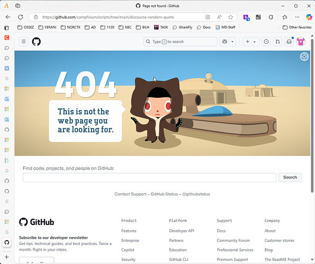315x264 pixels.
Task: Open a new tab with the plus icon
Action: (x=7, y=257)
